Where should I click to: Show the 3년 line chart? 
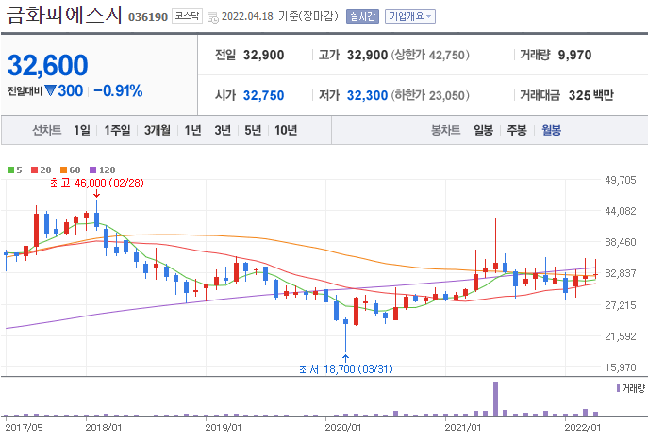click(223, 130)
